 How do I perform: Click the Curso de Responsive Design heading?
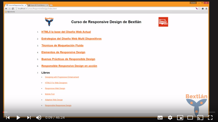pos(106,22)
